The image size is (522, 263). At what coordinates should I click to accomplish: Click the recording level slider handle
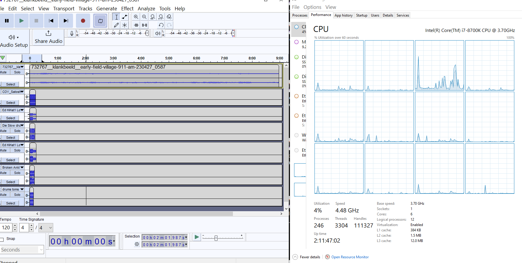[x=147, y=33]
